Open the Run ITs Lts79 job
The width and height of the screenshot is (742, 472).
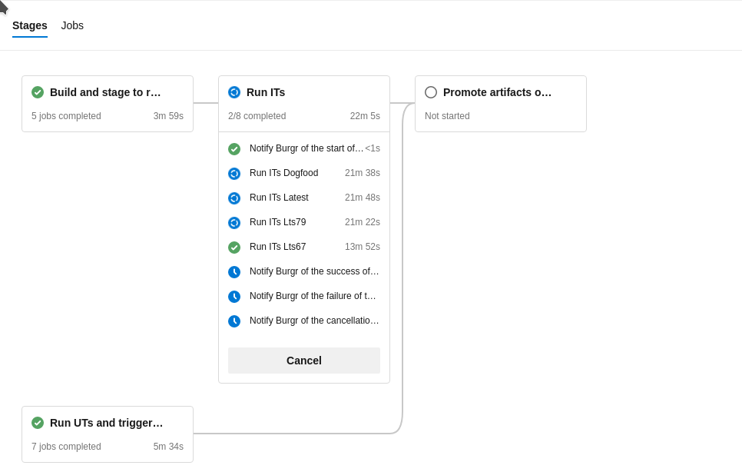click(279, 222)
